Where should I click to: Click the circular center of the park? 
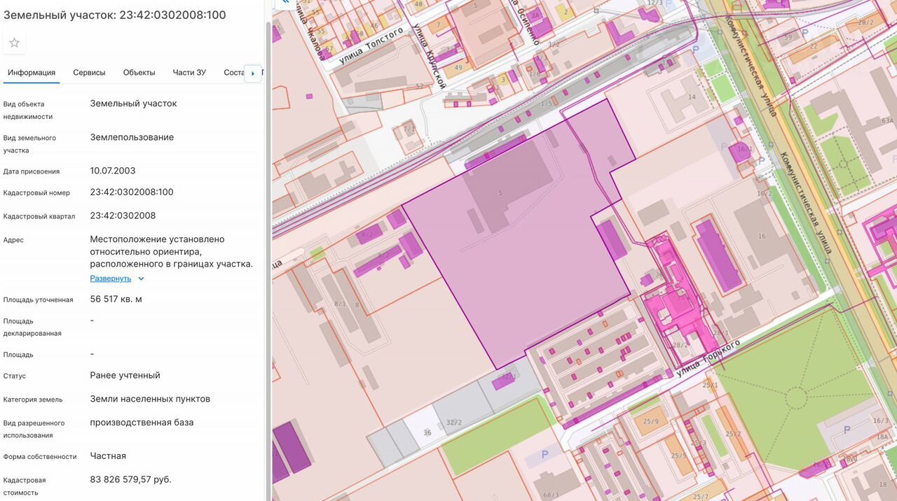tap(796, 398)
